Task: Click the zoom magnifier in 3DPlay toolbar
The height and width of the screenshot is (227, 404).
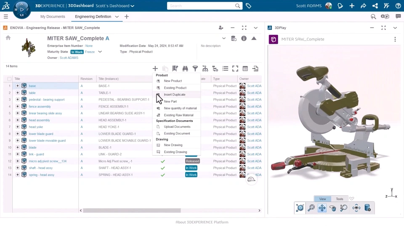Action: (311, 208)
